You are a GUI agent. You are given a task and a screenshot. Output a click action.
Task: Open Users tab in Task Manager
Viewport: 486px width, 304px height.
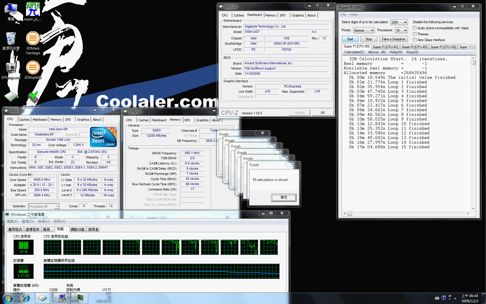coord(93,230)
